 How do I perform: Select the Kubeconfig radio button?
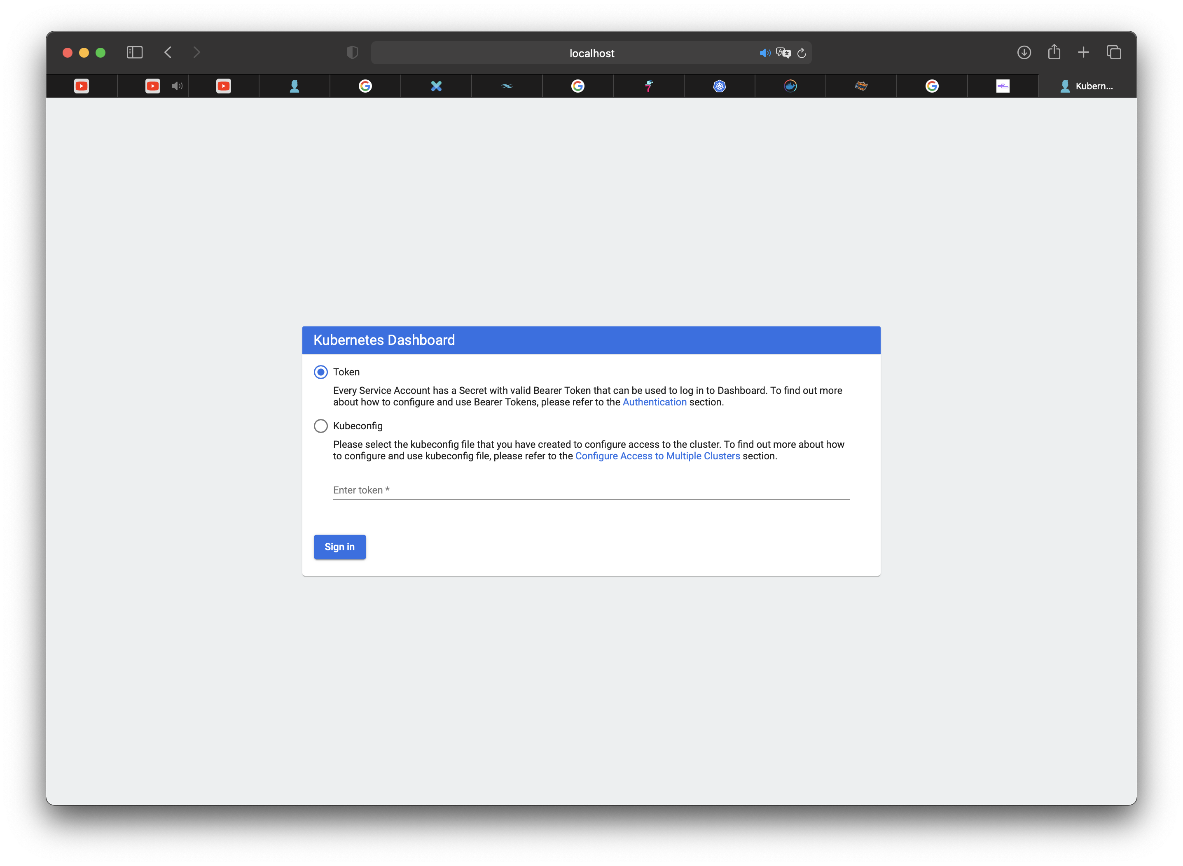tap(320, 426)
